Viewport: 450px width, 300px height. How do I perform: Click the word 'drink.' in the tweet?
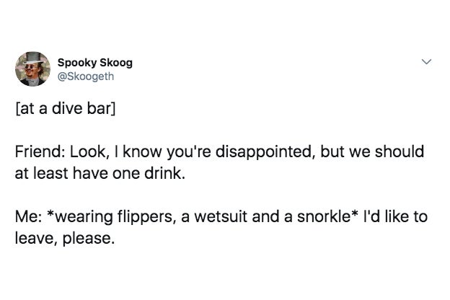(164, 173)
